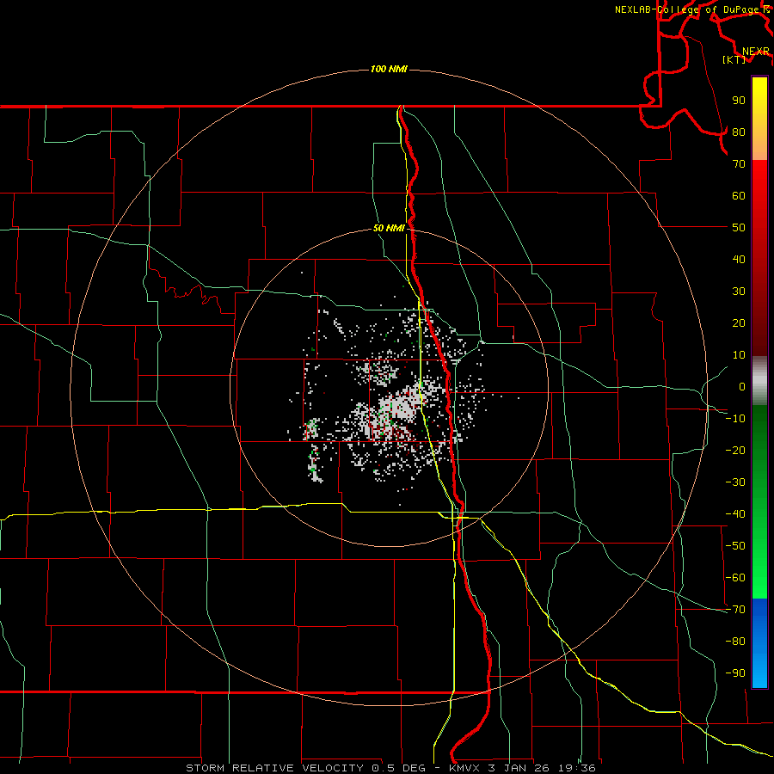
Task: Click the 0.5 DEG elevation text in caption
Action: [399, 768]
